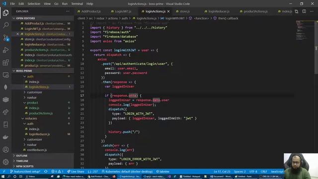Click the Synchronize Changes icon in status bar
The image size is (318, 179).
pos(46,172)
